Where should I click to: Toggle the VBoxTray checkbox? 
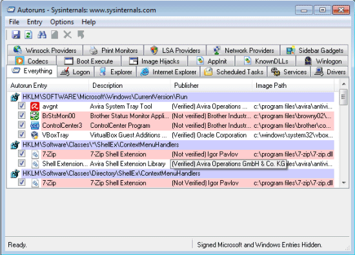click(22, 134)
